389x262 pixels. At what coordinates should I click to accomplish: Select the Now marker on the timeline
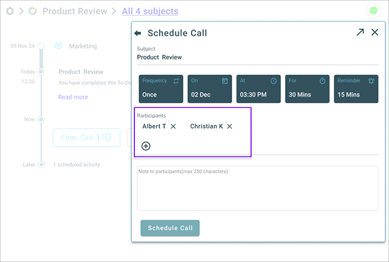click(x=41, y=119)
